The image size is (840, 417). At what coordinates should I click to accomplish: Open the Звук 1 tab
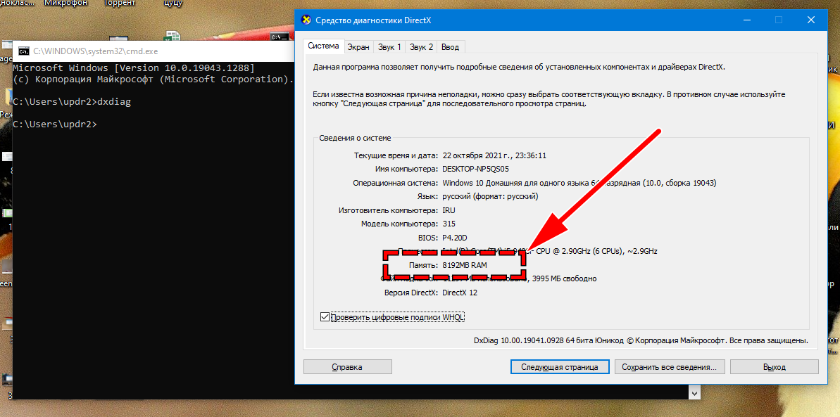389,47
